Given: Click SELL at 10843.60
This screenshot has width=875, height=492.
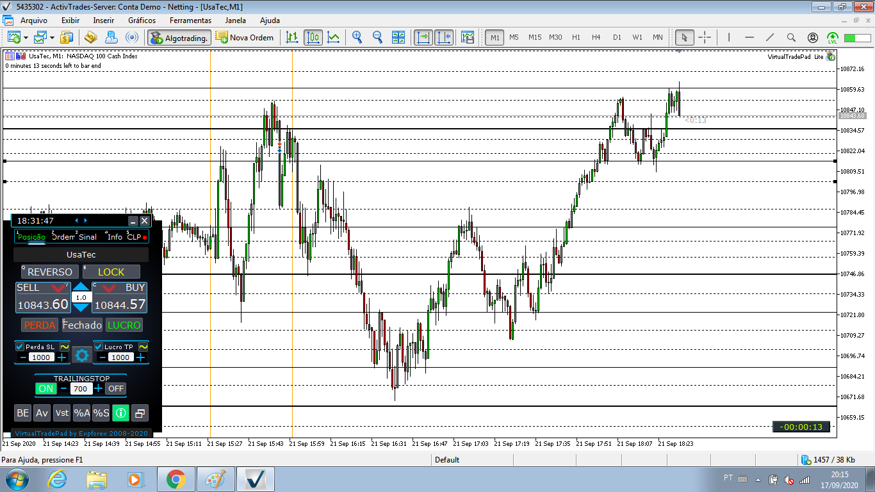Looking at the screenshot, I should click(x=43, y=298).
